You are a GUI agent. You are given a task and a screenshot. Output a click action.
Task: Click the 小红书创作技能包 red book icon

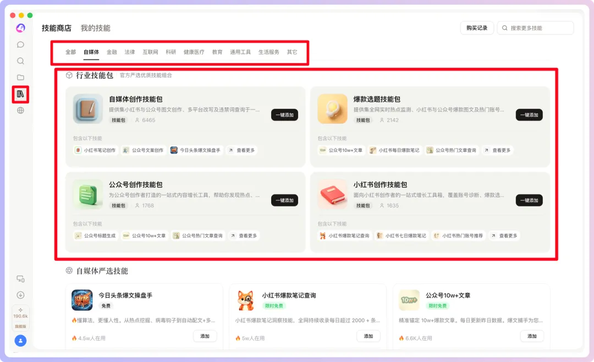tap(333, 194)
